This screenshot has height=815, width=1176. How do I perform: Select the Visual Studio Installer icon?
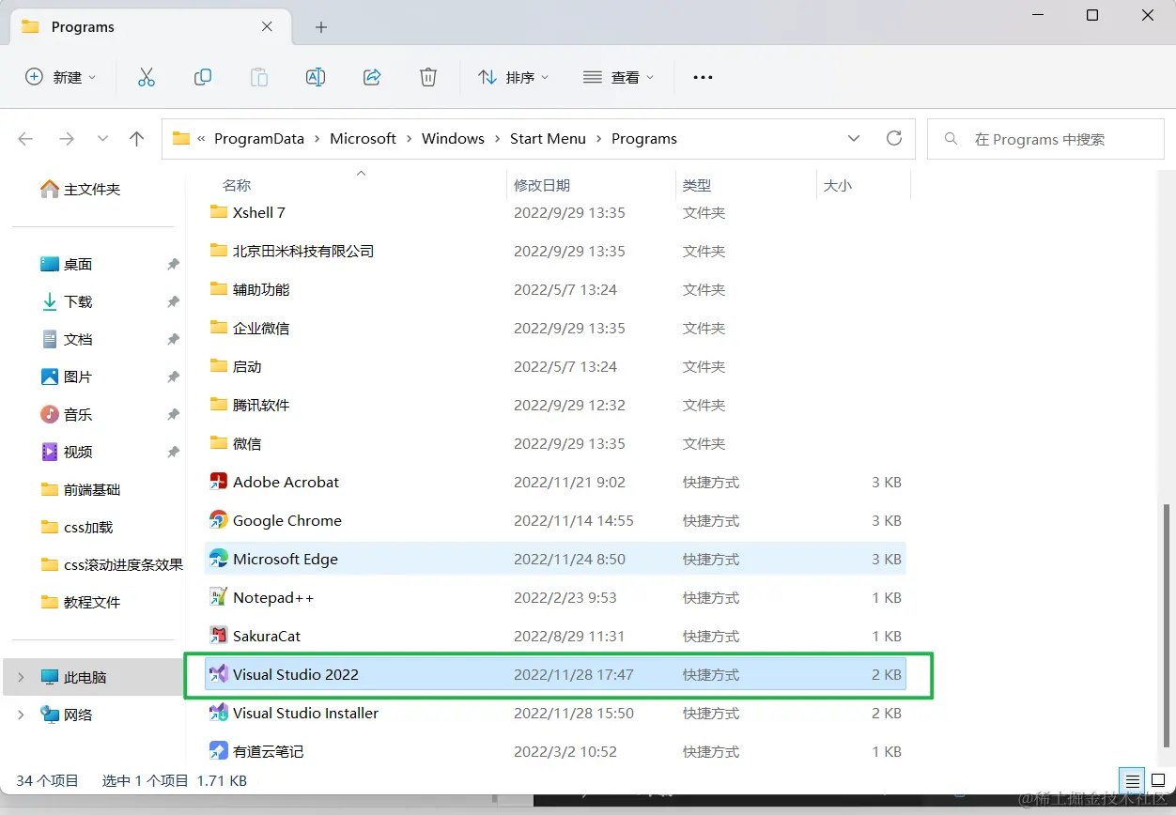[x=218, y=713]
